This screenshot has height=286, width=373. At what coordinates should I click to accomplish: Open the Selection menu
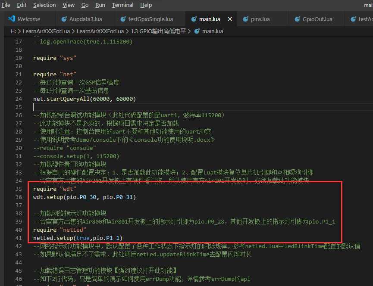pyautogui.click(x=44, y=5)
